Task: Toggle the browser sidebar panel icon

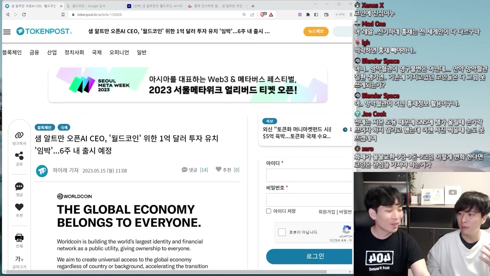Action: [316, 15]
